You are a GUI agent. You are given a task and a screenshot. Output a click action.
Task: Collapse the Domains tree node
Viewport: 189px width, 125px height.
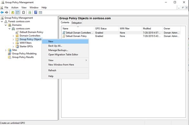click(6, 25)
